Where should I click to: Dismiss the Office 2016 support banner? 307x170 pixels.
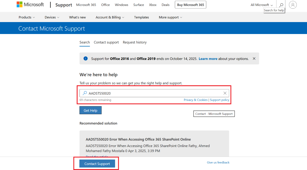click(x=254, y=59)
